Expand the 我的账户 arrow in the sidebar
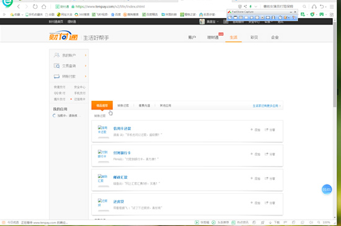This screenshot has height=226, width=341. [x=86, y=55]
